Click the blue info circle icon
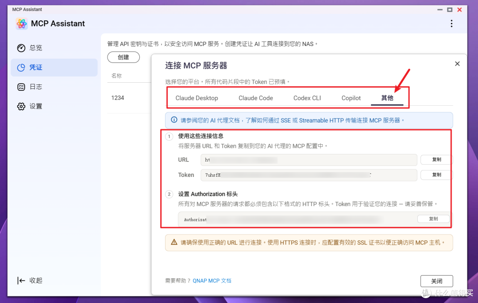This screenshot has width=478, height=303. pos(174,120)
